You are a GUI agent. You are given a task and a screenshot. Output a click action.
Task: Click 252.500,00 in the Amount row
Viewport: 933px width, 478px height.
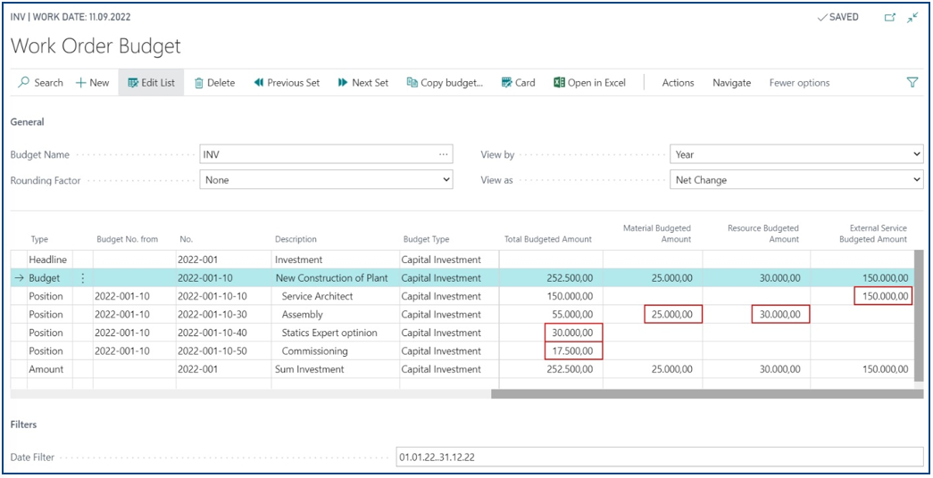click(570, 369)
